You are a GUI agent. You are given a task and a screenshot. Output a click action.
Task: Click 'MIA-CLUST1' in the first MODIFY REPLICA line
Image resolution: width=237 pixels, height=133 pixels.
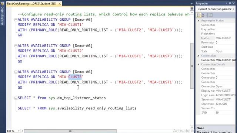pyautogui.click(x=71, y=25)
